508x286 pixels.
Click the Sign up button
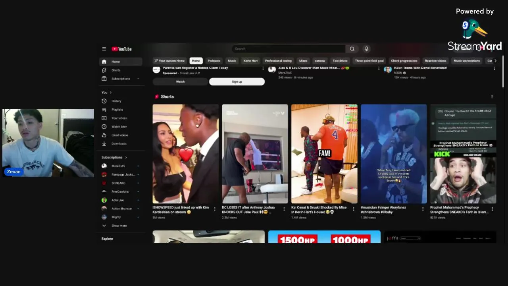coord(237,81)
